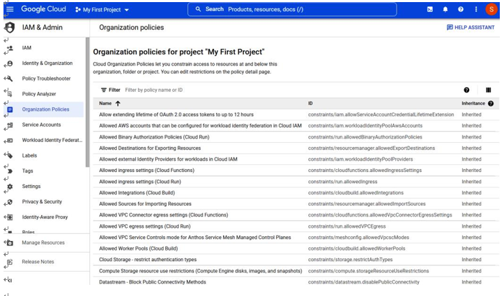Open the Help Assistant panel
Viewport: 504px width, 296px height.
471,27
